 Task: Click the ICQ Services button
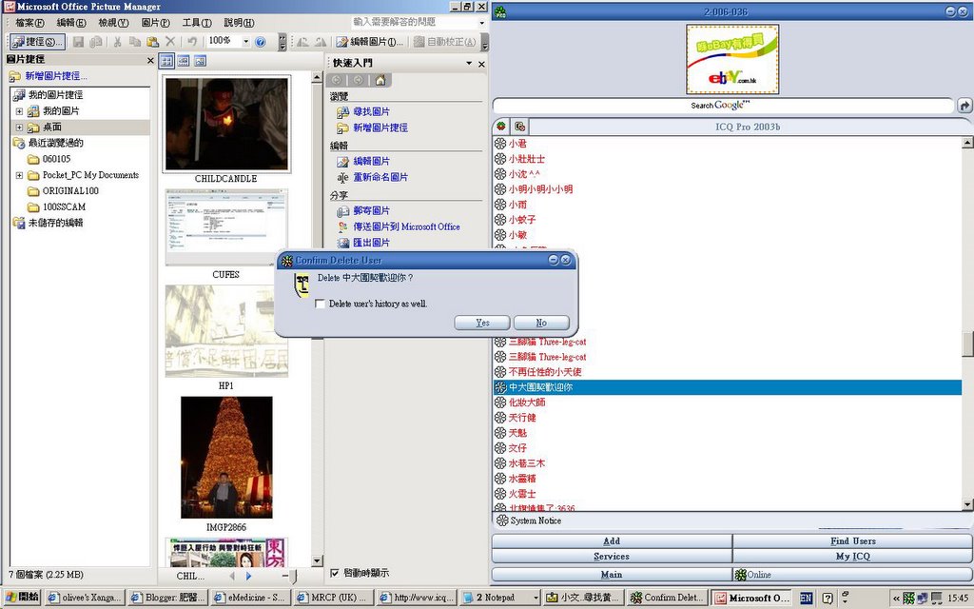pos(612,557)
